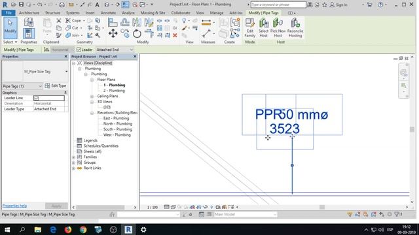
Task: Toggle the Properties palette button
Action: pyautogui.click(x=28, y=33)
